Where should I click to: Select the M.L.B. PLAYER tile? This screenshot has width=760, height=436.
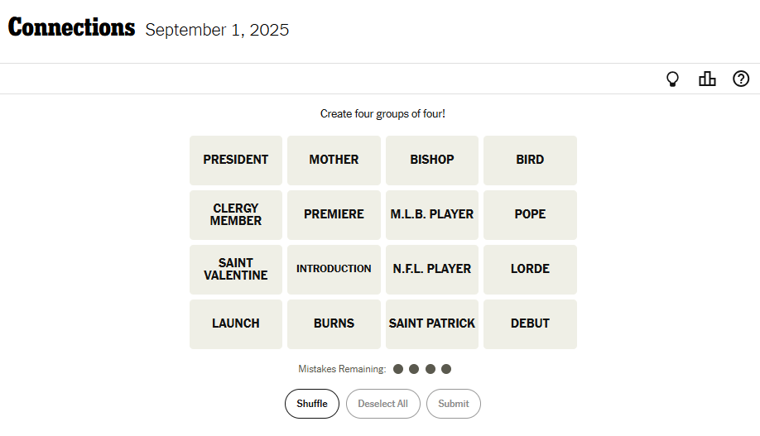tap(432, 214)
